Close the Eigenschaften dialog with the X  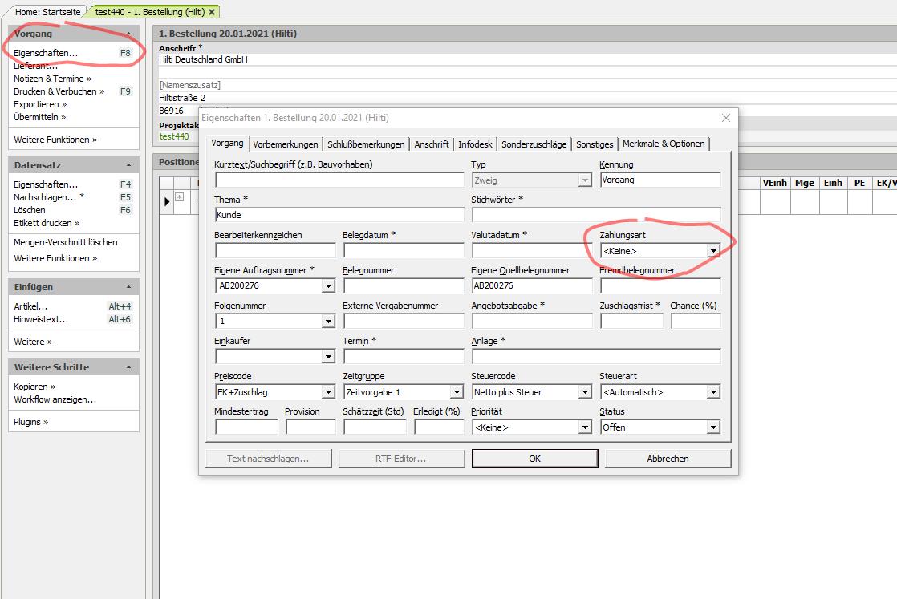pyautogui.click(x=726, y=118)
